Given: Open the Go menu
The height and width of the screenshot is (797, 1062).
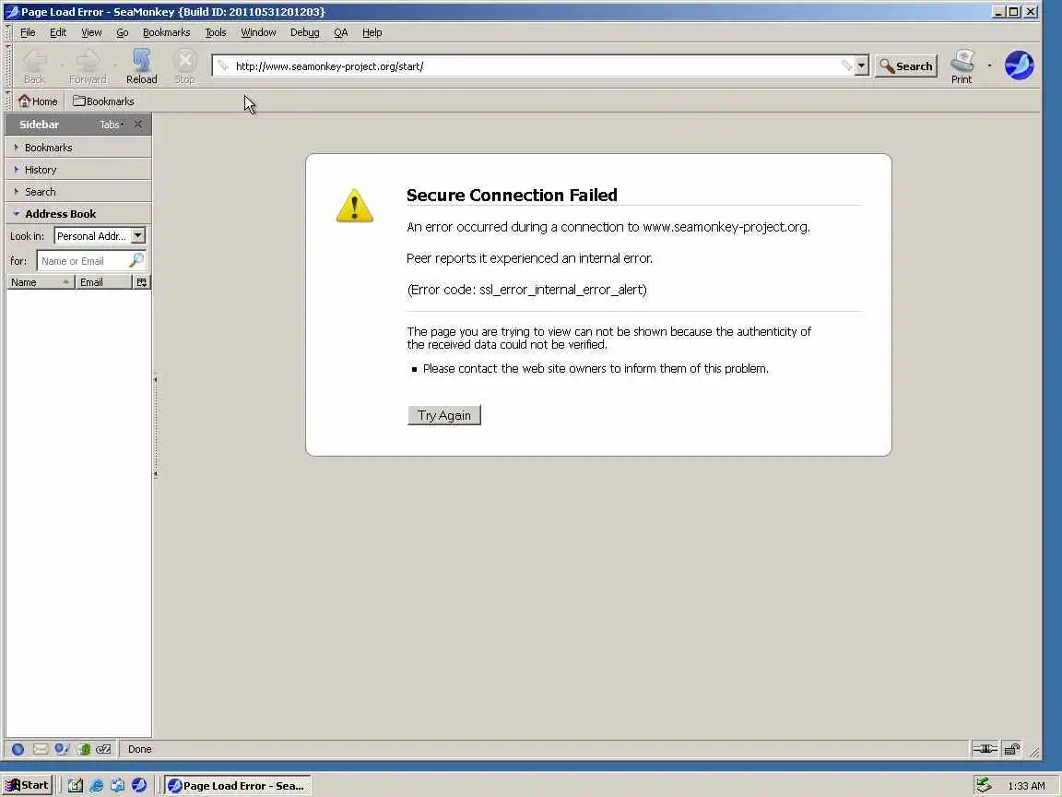Looking at the screenshot, I should point(122,32).
